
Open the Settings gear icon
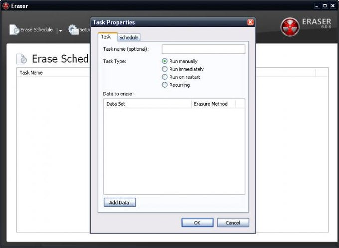coord(73,30)
